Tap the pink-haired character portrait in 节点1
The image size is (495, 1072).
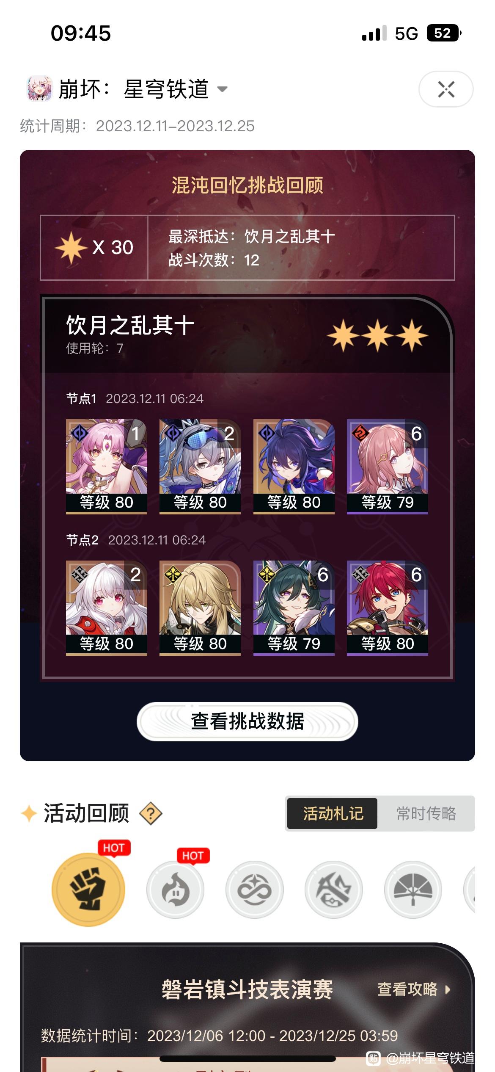pos(107,466)
